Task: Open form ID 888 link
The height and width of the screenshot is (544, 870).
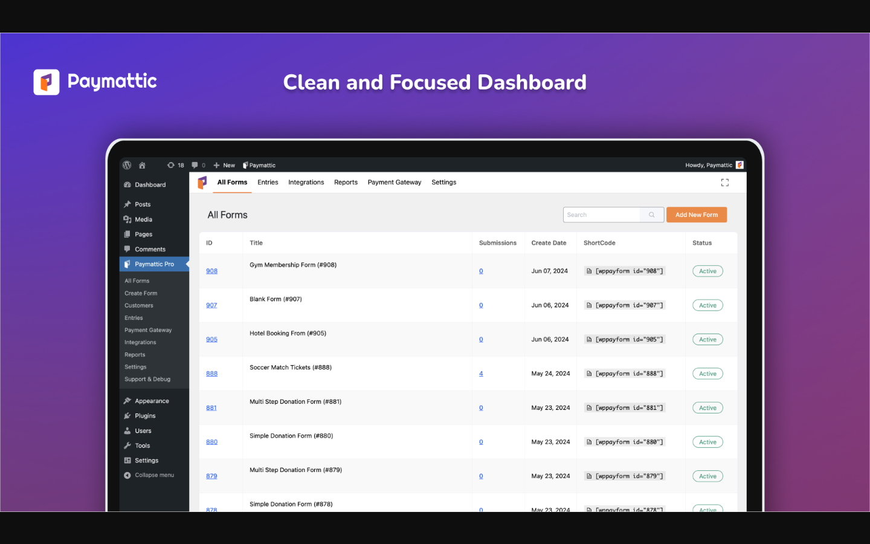Action: [x=211, y=374]
